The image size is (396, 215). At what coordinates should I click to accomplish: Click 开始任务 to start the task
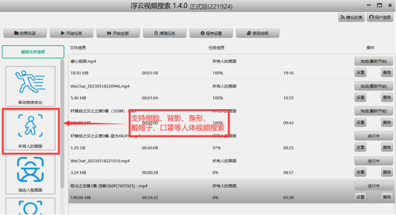click(72, 33)
